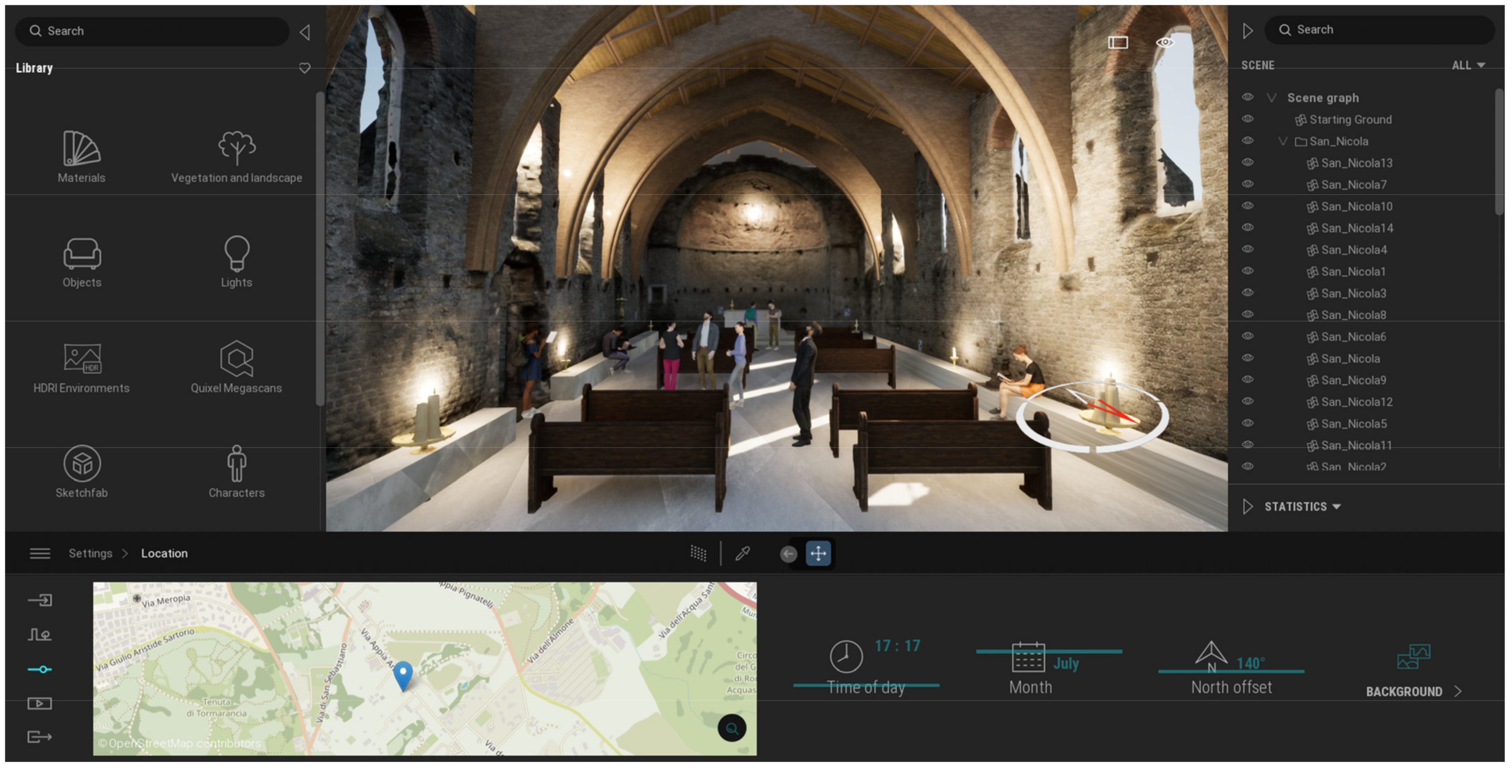Activate the move gizmo tool
The height and width of the screenshot is (768, 1512).
tap(818, 553)
